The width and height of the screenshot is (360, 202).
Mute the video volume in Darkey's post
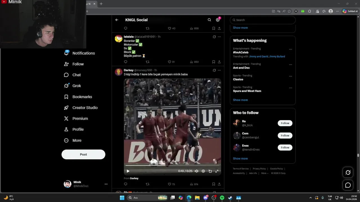click(x=197, y=171)
